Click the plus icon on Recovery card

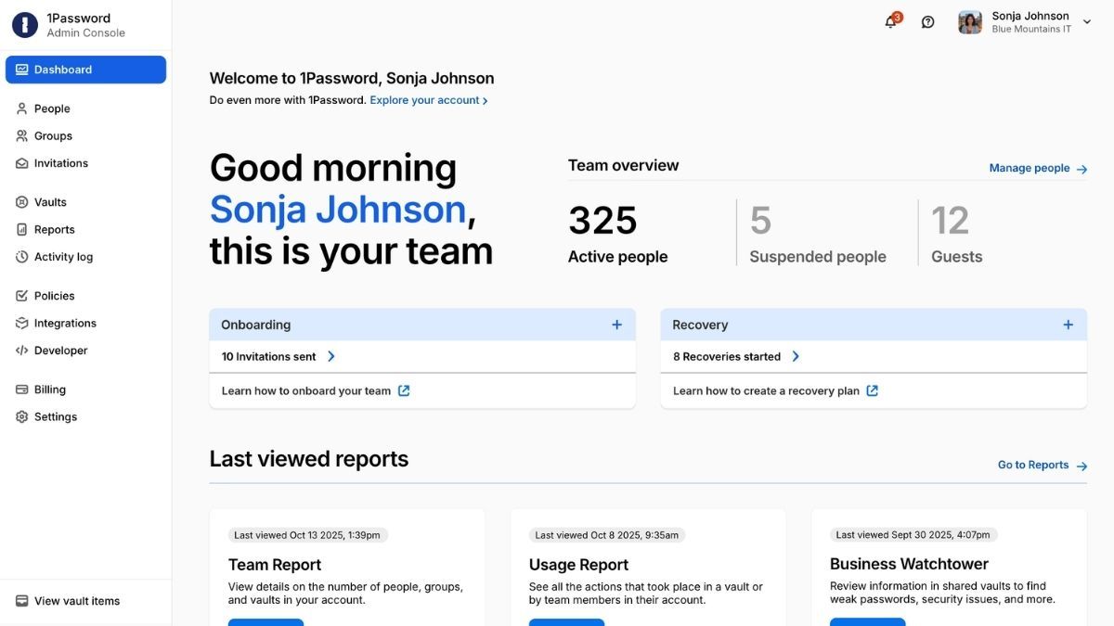tap(1068, 325)
